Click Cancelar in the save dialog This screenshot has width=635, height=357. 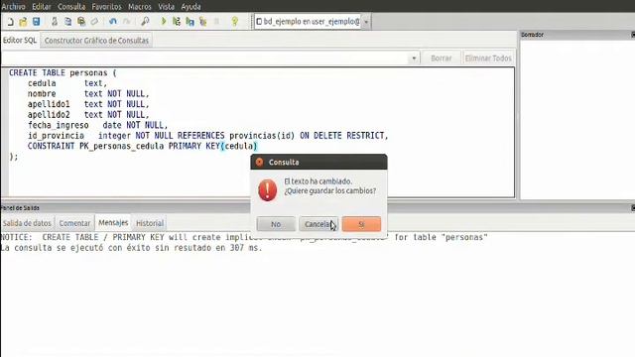pos(318,224)
